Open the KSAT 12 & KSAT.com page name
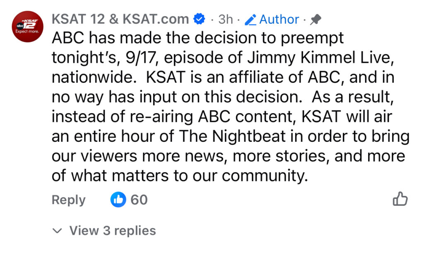Image resolution: width=424 pixels, height=255 pixels. click(120, 19)
